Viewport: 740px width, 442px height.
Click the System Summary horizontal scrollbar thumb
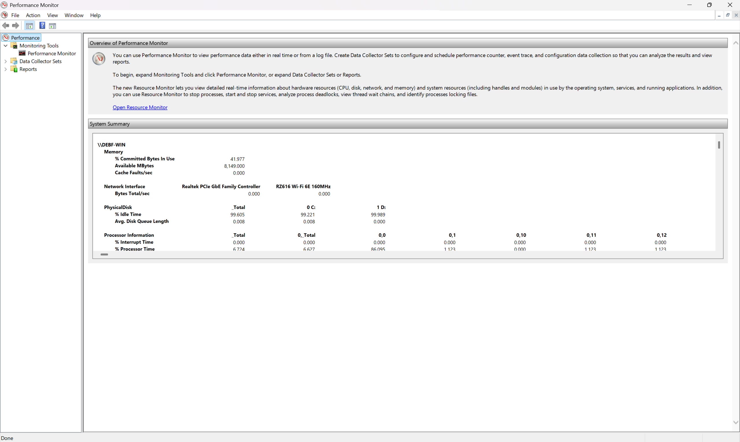point(104,254)
